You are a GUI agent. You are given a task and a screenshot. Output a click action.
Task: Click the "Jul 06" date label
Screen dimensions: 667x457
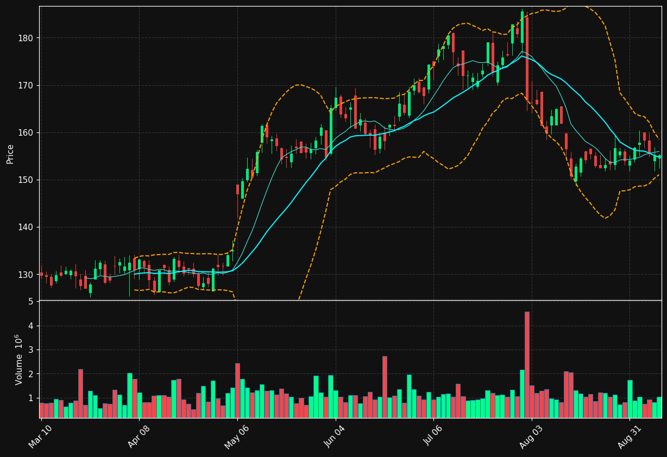(433, 436)
